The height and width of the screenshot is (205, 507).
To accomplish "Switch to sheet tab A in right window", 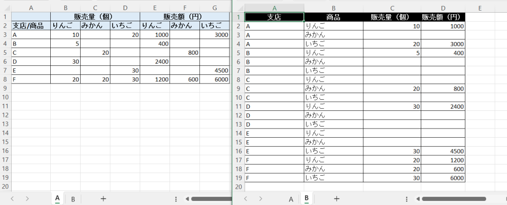I will (291, 199).
